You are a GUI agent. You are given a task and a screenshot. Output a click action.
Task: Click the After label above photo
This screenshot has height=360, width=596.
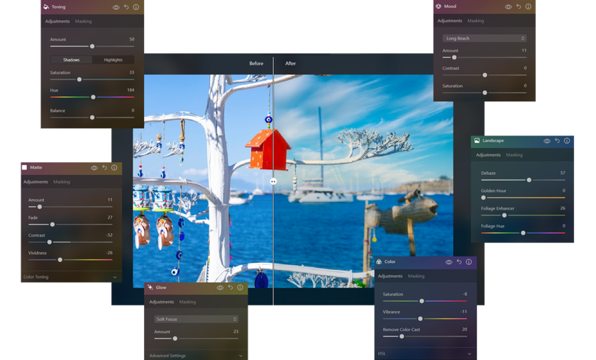click(290, 63)
